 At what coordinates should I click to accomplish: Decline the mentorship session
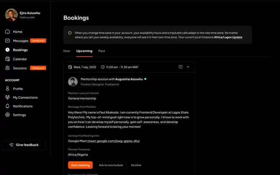136,165
